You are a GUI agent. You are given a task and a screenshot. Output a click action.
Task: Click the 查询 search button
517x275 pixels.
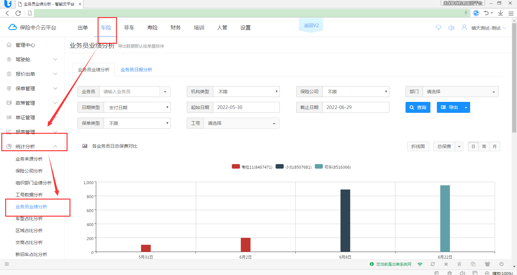click(418, 107)
